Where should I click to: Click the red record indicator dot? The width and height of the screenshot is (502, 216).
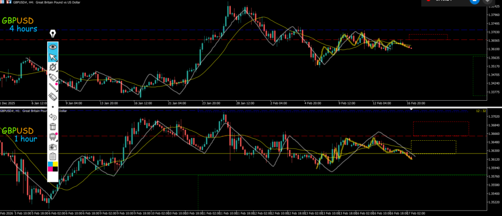tap(427, 1)
